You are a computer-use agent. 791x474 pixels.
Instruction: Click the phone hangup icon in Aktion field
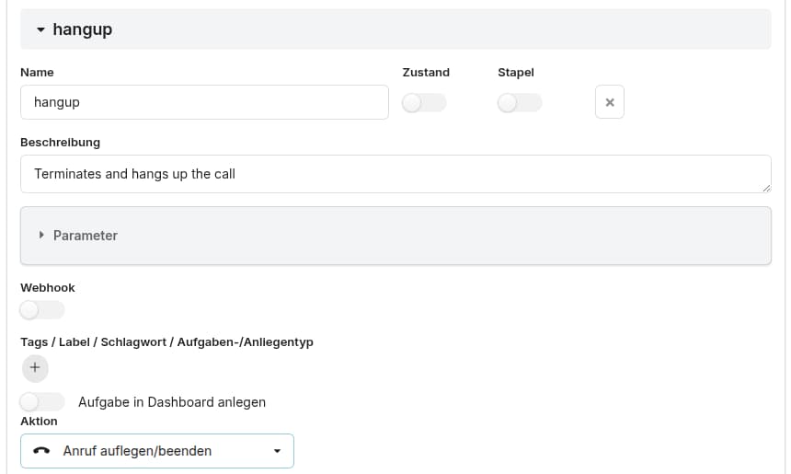tap(41, 451)
